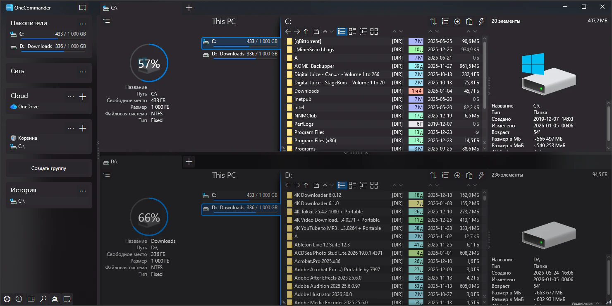Open hamburger menu beside bottom This PC

pyautogui.click(x=107, y=175)
